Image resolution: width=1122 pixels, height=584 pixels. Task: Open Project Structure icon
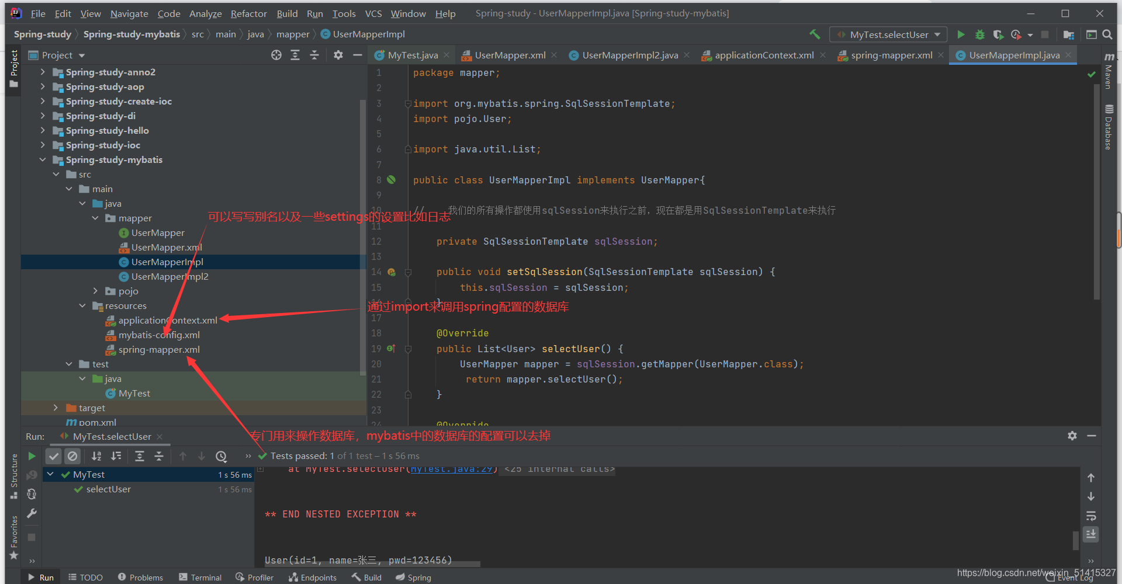pos(1069,34)
